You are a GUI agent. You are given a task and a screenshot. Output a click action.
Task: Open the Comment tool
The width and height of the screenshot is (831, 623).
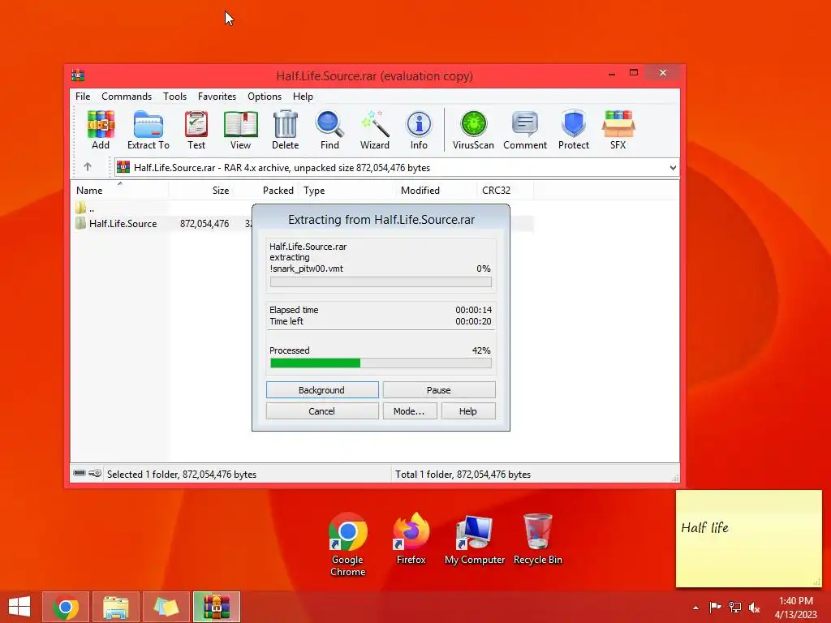click(525, 130)
